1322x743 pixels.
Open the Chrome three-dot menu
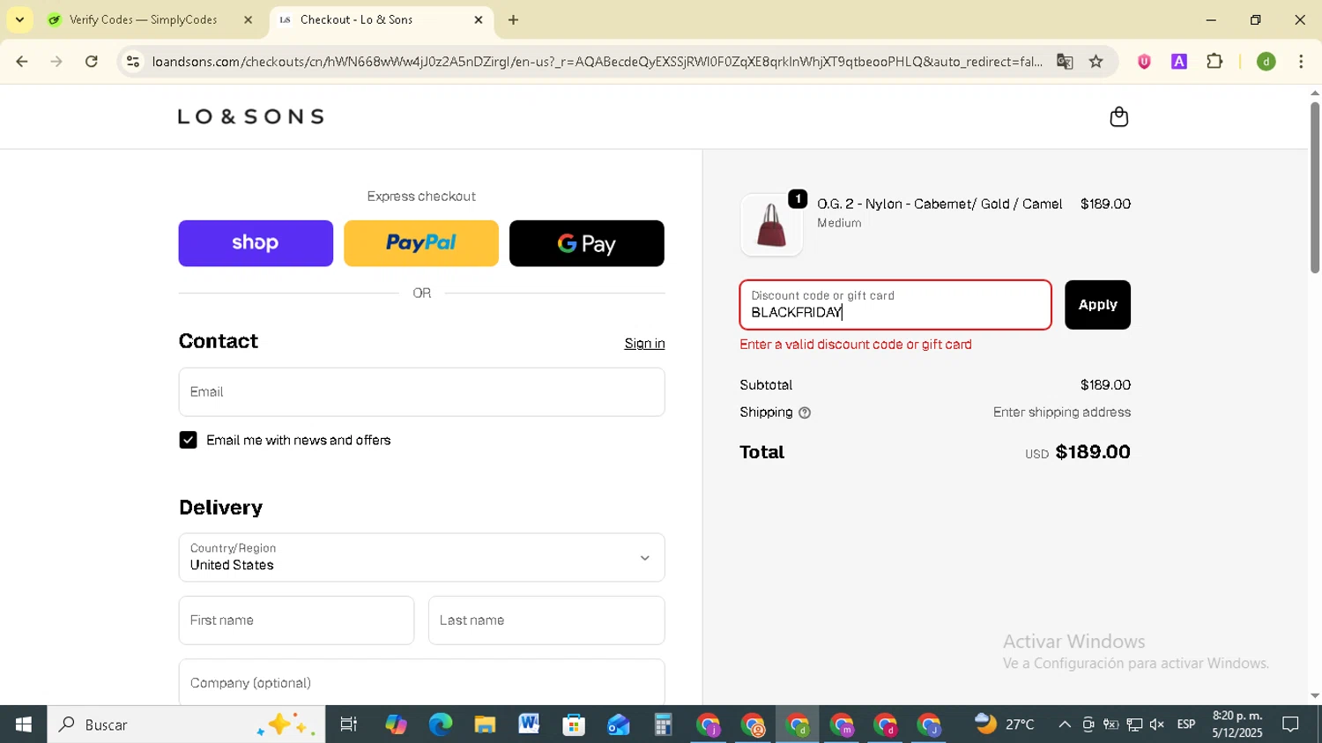coord(1301,62)
